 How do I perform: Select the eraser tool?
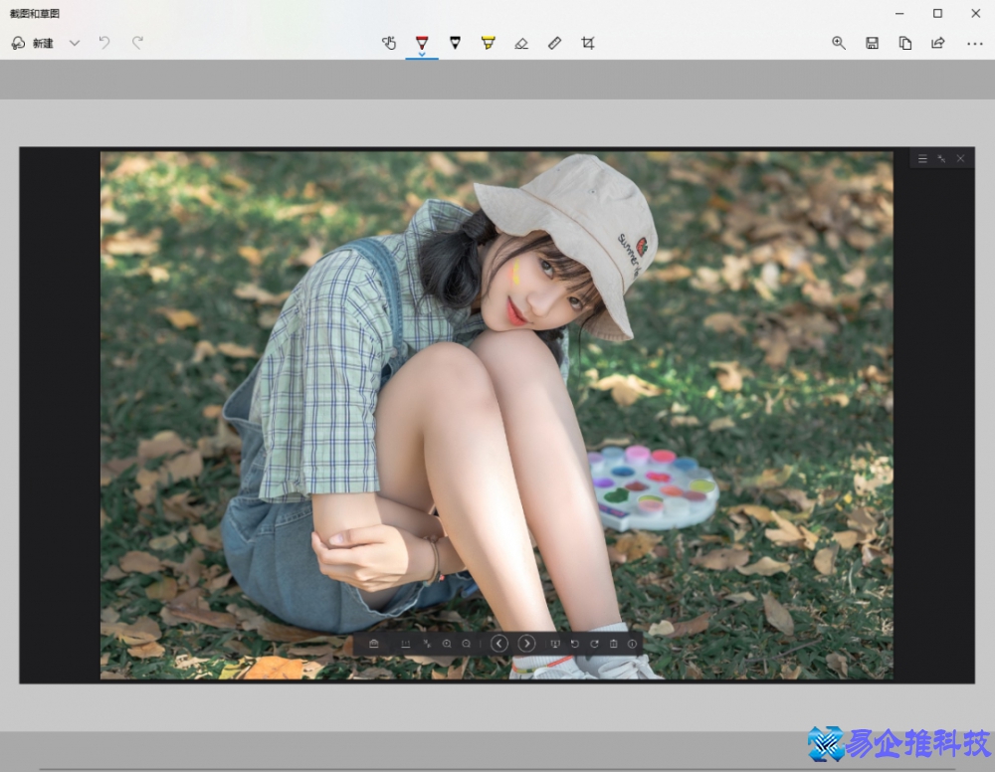pyautogui.click(x=521, y=43)
